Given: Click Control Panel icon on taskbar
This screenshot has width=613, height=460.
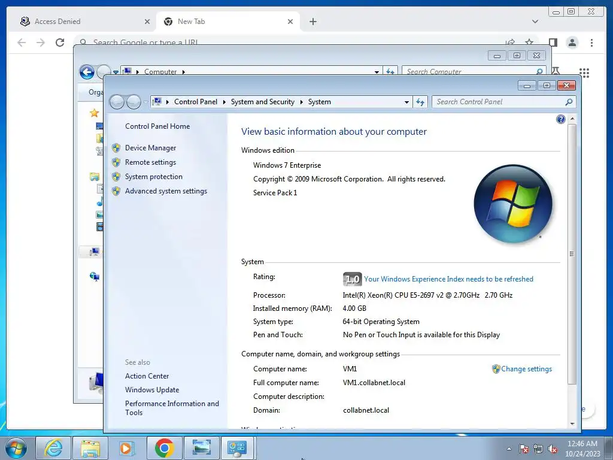Looking at the screenshot, I should pos(237,448).
